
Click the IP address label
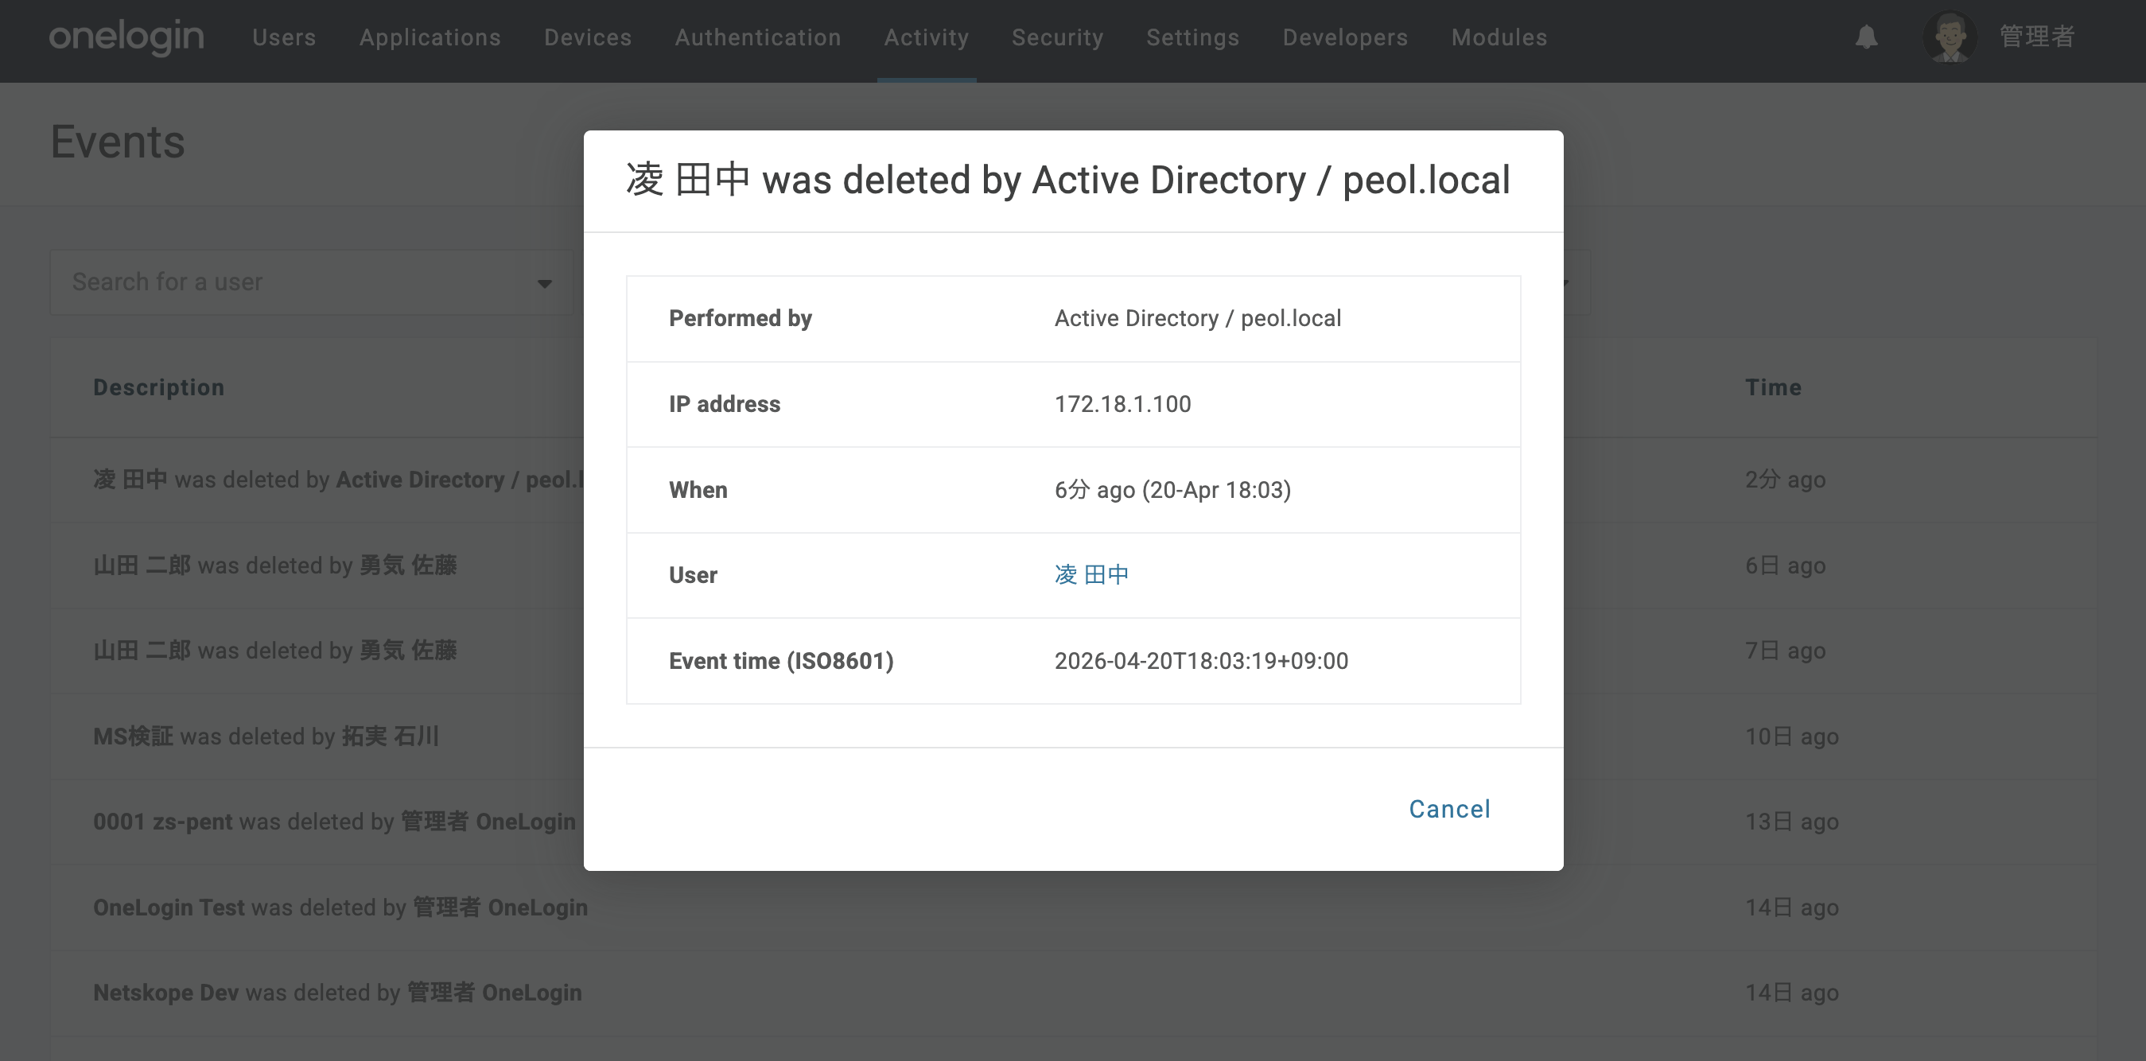click(x=725, y=405)
